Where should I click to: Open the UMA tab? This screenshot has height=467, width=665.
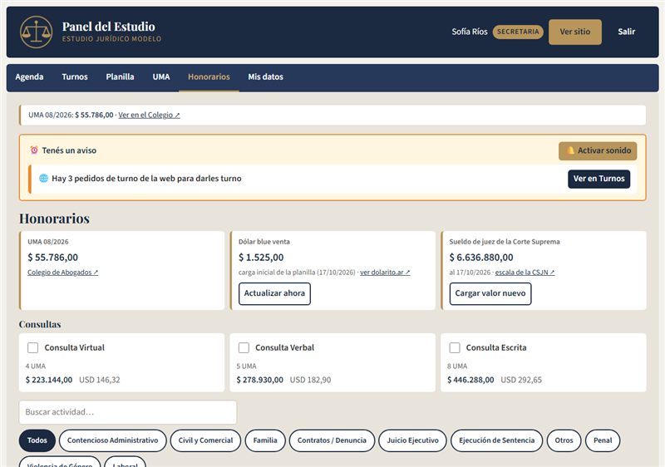coord(161,76)
